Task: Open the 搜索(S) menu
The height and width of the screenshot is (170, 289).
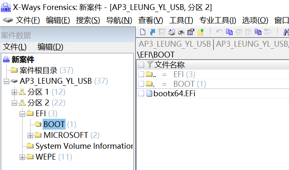Action: click(88, 20)
